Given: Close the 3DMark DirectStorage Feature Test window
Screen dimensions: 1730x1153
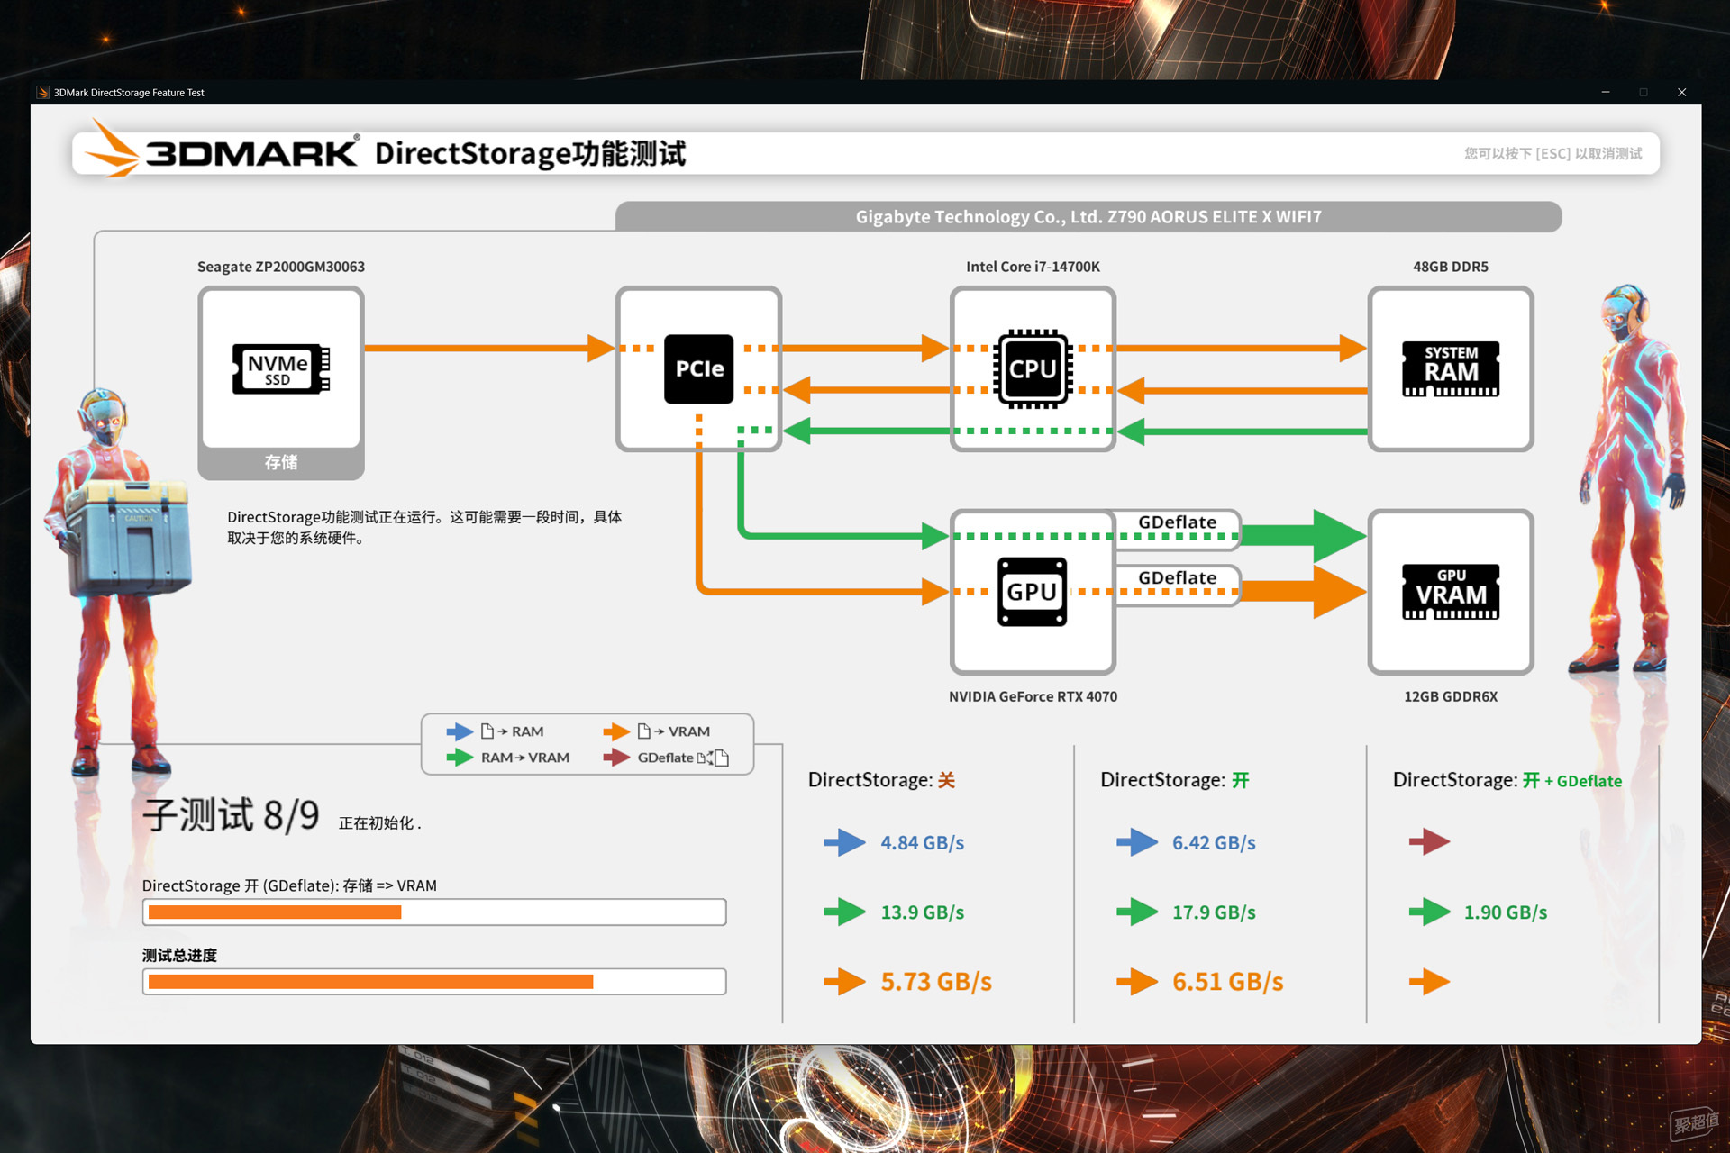Looking at the screenshot, I should (1681, 92).
